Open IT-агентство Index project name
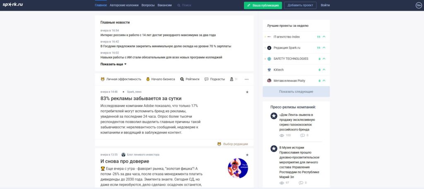Viewport: 424px width, 189px height. (x=287, y=37)
